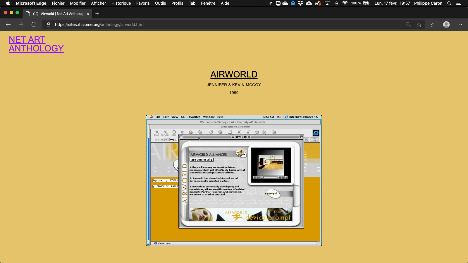
Task: Toggle the AIRWORLD window shade widget
Action: tap(302, 136)
